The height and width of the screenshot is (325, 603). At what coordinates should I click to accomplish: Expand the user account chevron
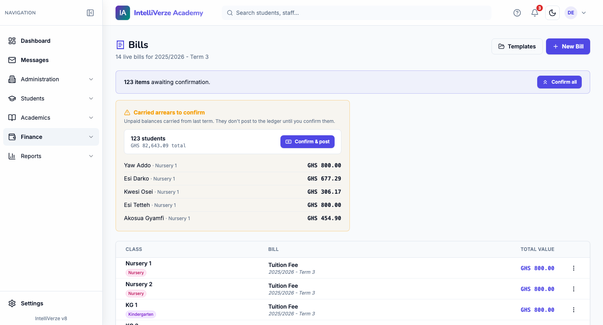584,13
